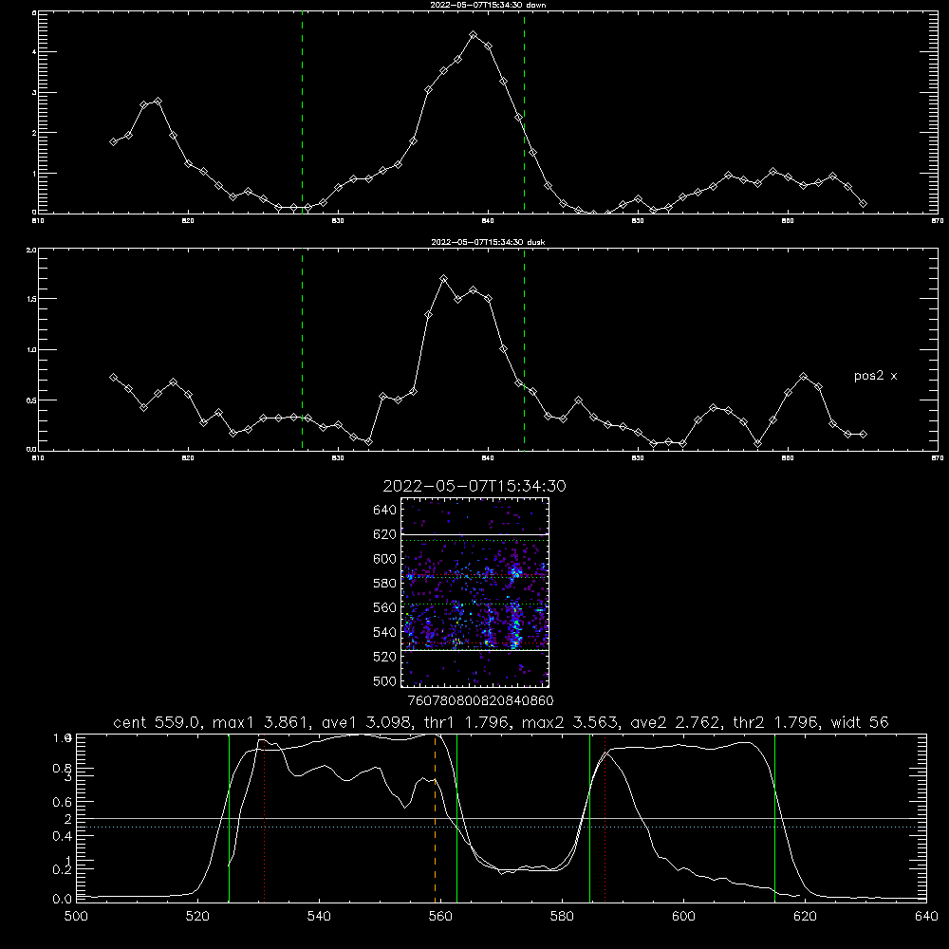Click the 580 label on heatmap y-axis
The height and width of the screenshot is (949, 949).
[x=384, y=584]
